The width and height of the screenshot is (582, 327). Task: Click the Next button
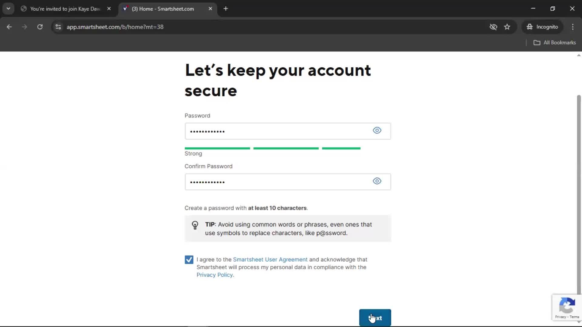(x=375, y=318)
